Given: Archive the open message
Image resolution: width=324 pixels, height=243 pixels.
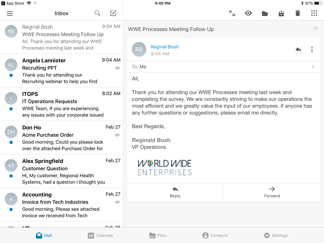Looking at the screenshot, I should click(281, 13).
